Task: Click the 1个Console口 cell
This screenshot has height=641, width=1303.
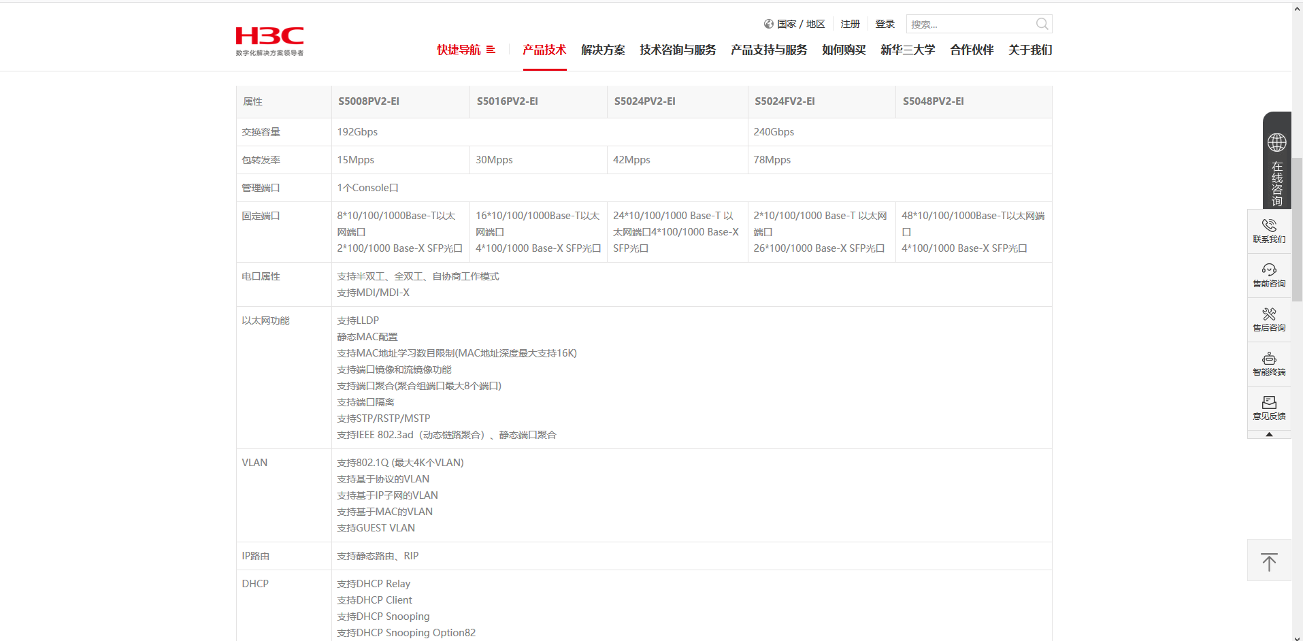Action: point(692,188)
